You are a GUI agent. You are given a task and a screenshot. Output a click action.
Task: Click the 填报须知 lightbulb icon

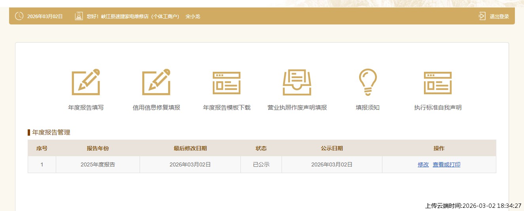(x=367, y=82)
